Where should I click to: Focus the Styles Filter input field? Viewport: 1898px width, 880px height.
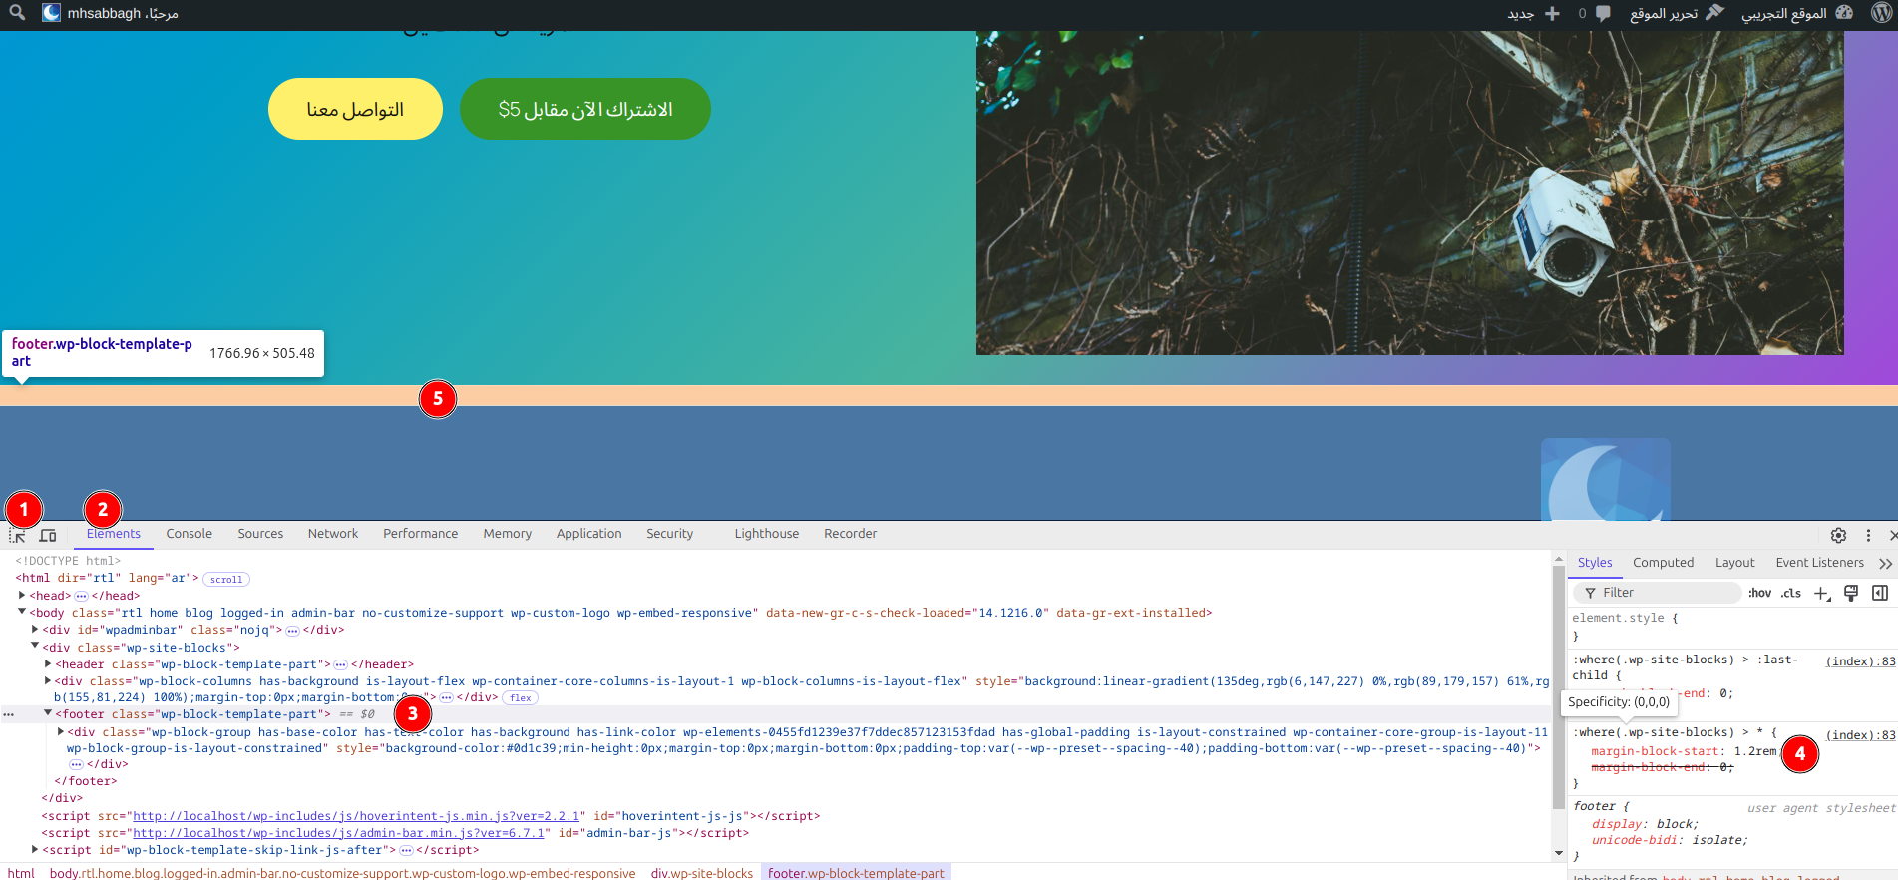click(x=1657, y=593)
